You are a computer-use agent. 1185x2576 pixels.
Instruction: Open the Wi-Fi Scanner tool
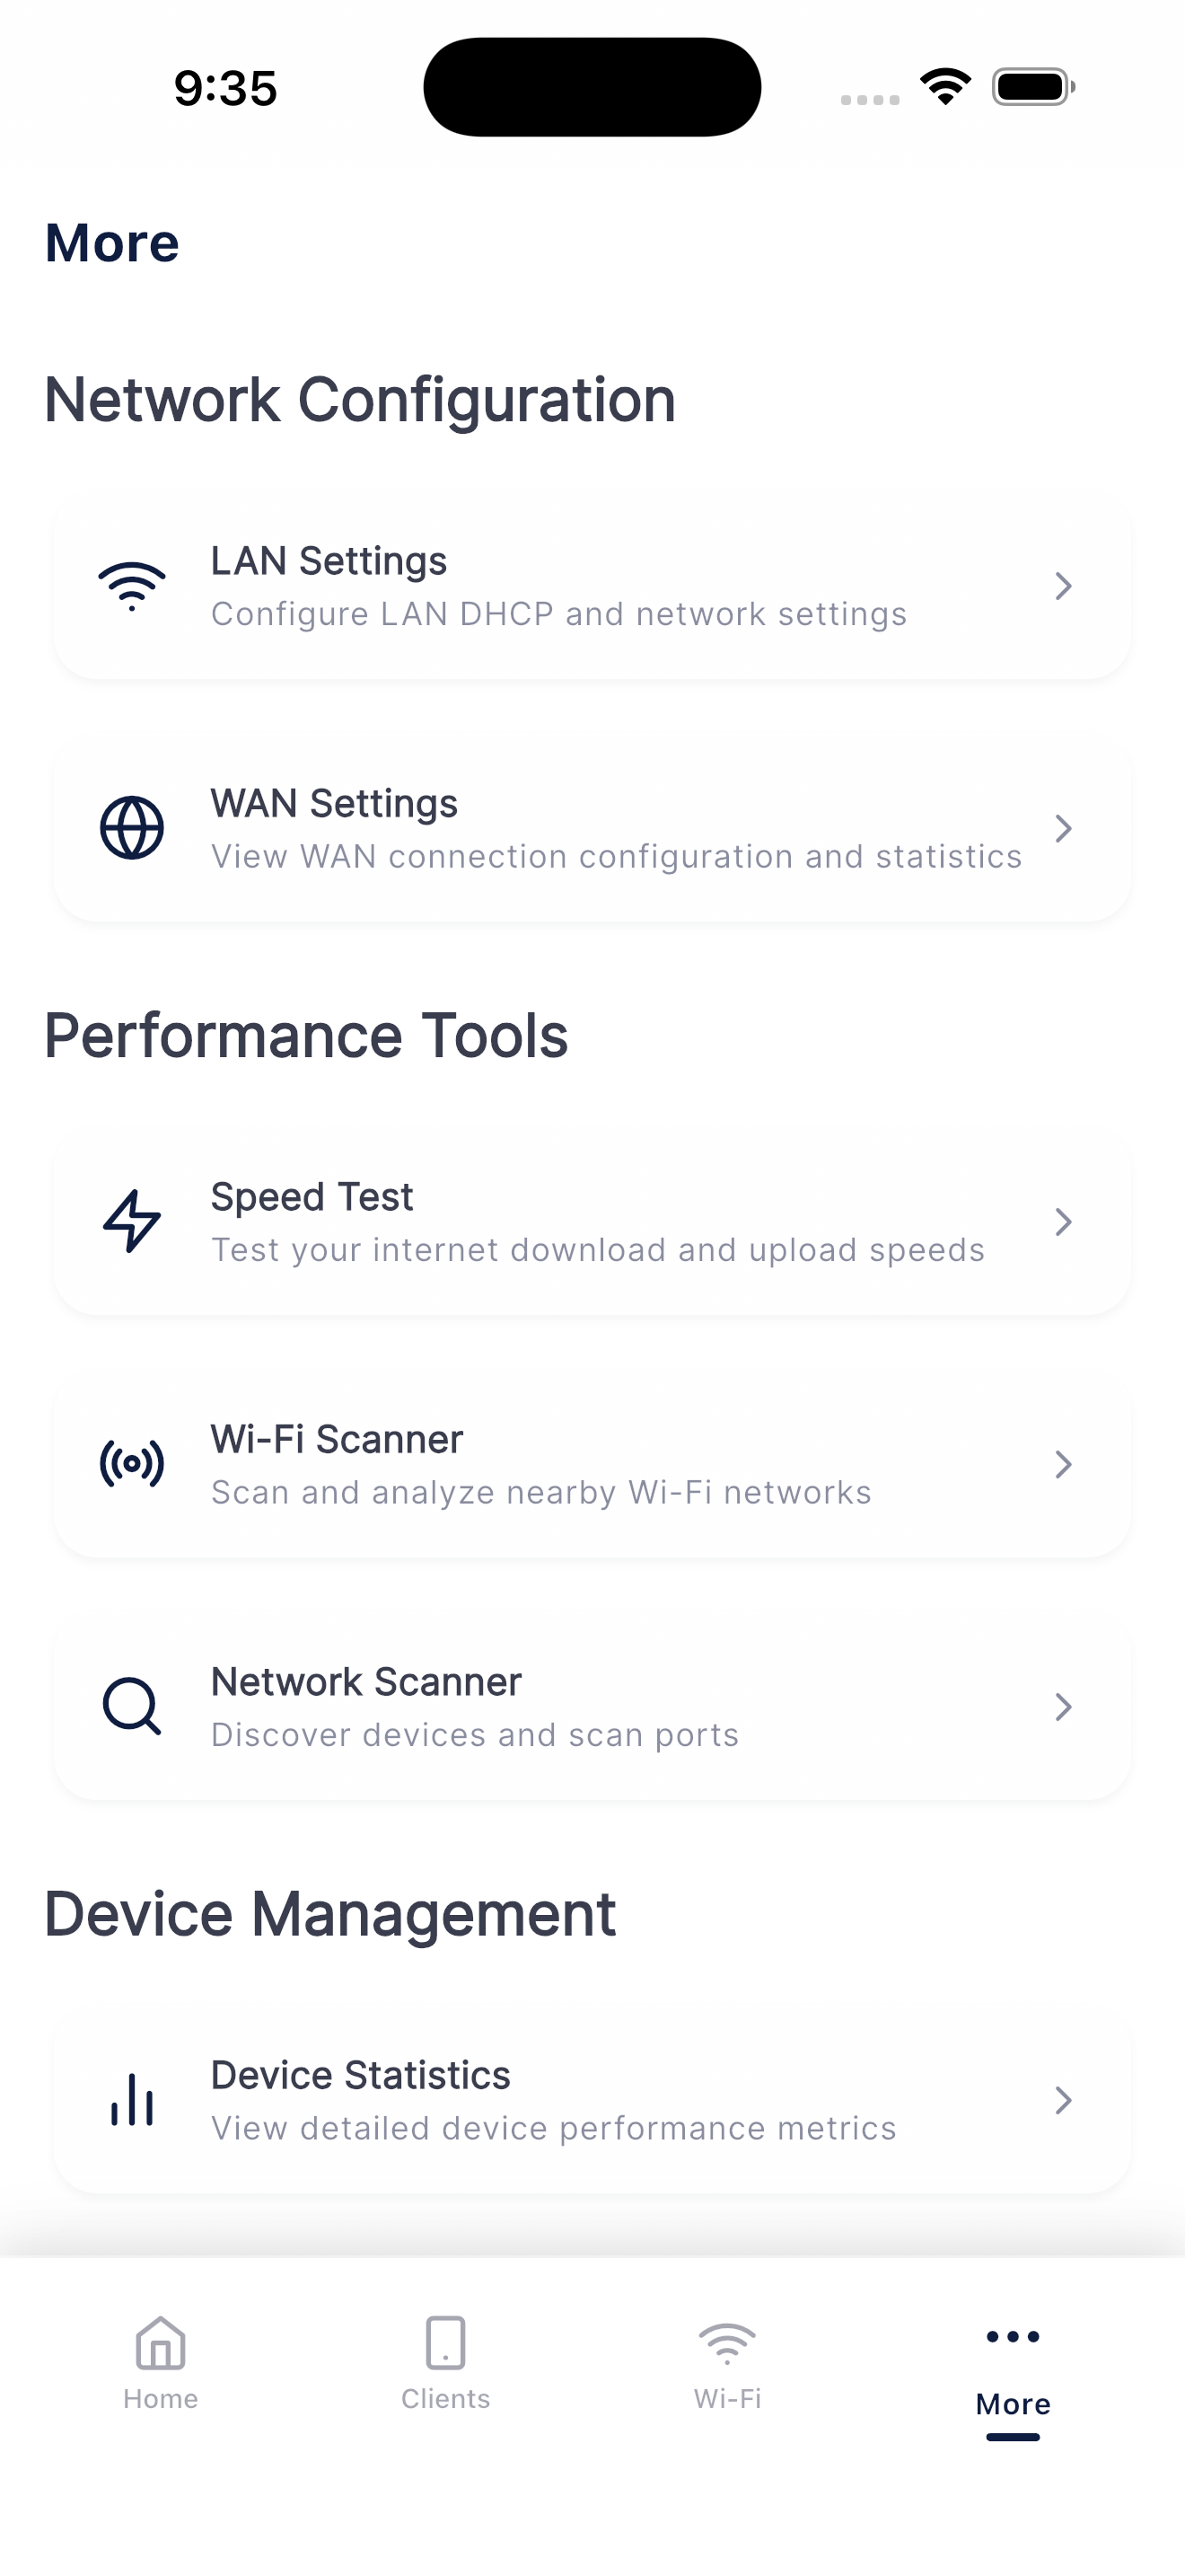pyautogui.click(x=592, y=1463)
